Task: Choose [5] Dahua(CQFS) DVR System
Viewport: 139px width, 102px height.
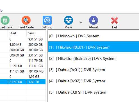Action: (x=94, y=92)
